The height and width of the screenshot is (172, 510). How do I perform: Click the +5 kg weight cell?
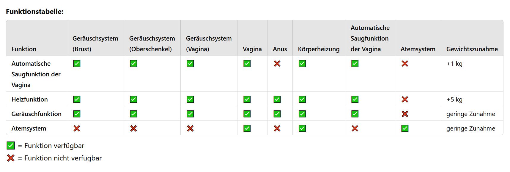tap(454, 99)
